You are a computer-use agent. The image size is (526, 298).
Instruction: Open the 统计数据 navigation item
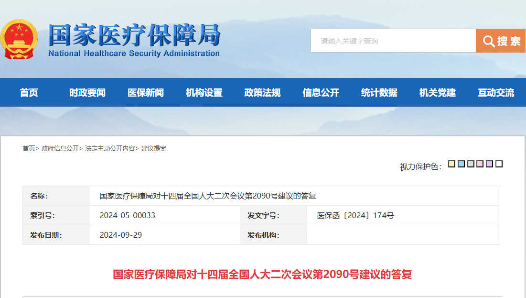point(379,93)
